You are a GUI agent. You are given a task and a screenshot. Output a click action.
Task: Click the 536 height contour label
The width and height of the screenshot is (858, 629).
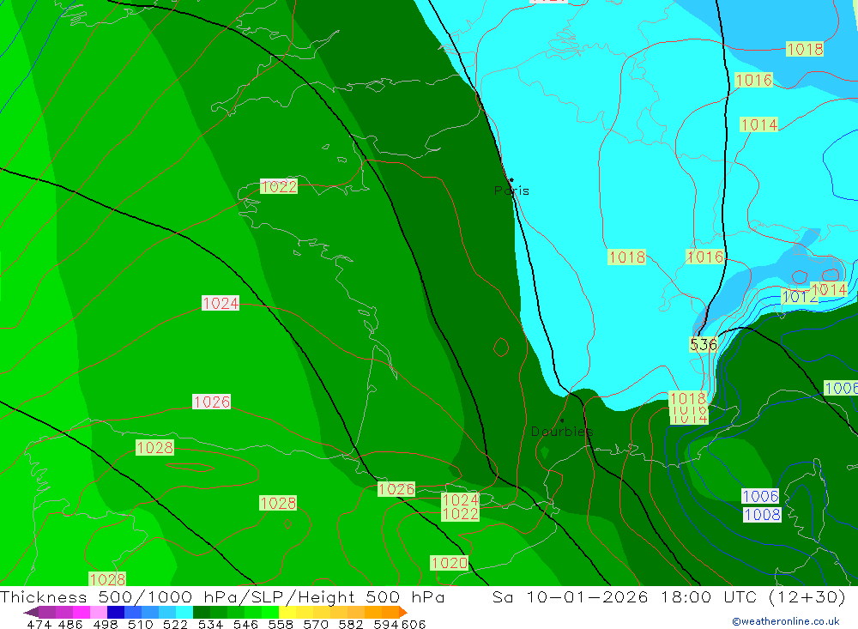704,344
